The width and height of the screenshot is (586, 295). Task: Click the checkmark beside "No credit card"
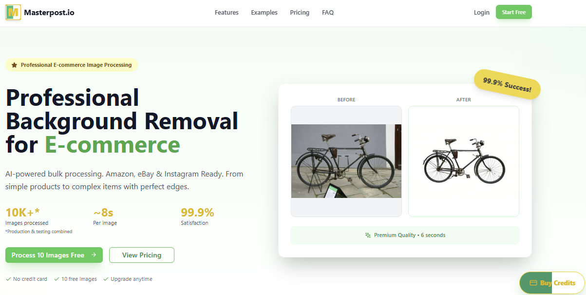tap(8, 279)
